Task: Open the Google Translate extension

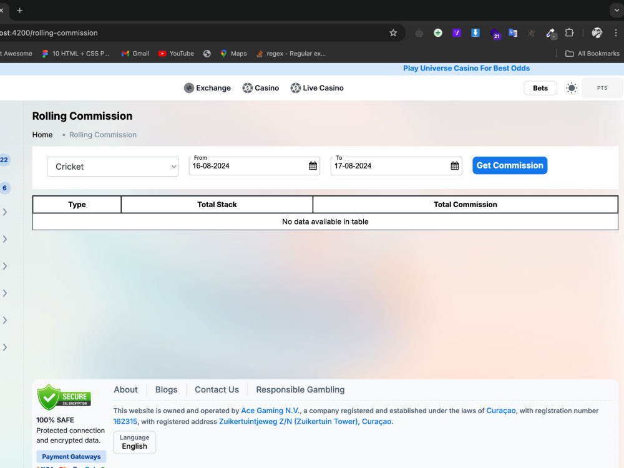Action: [513, 33]
